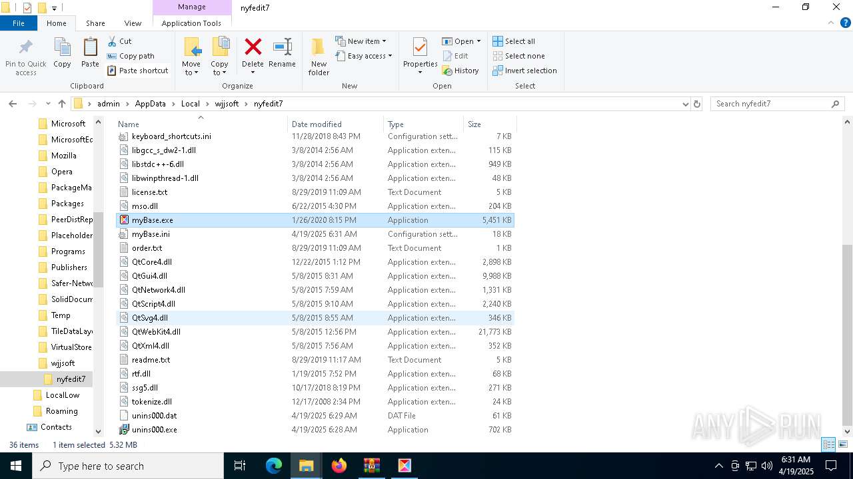The height and width of the screenshot is (479, 853).
Task: Switch to View tab
Action: tap(133, 23)
